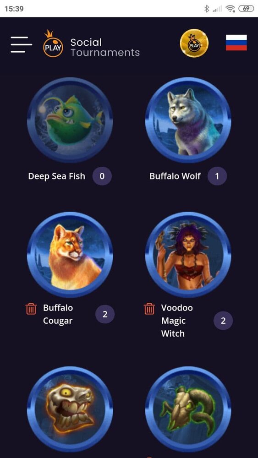The image size is (258, 458).
Task: Open the hamburger navigation menu
Action: pos(22,44)
